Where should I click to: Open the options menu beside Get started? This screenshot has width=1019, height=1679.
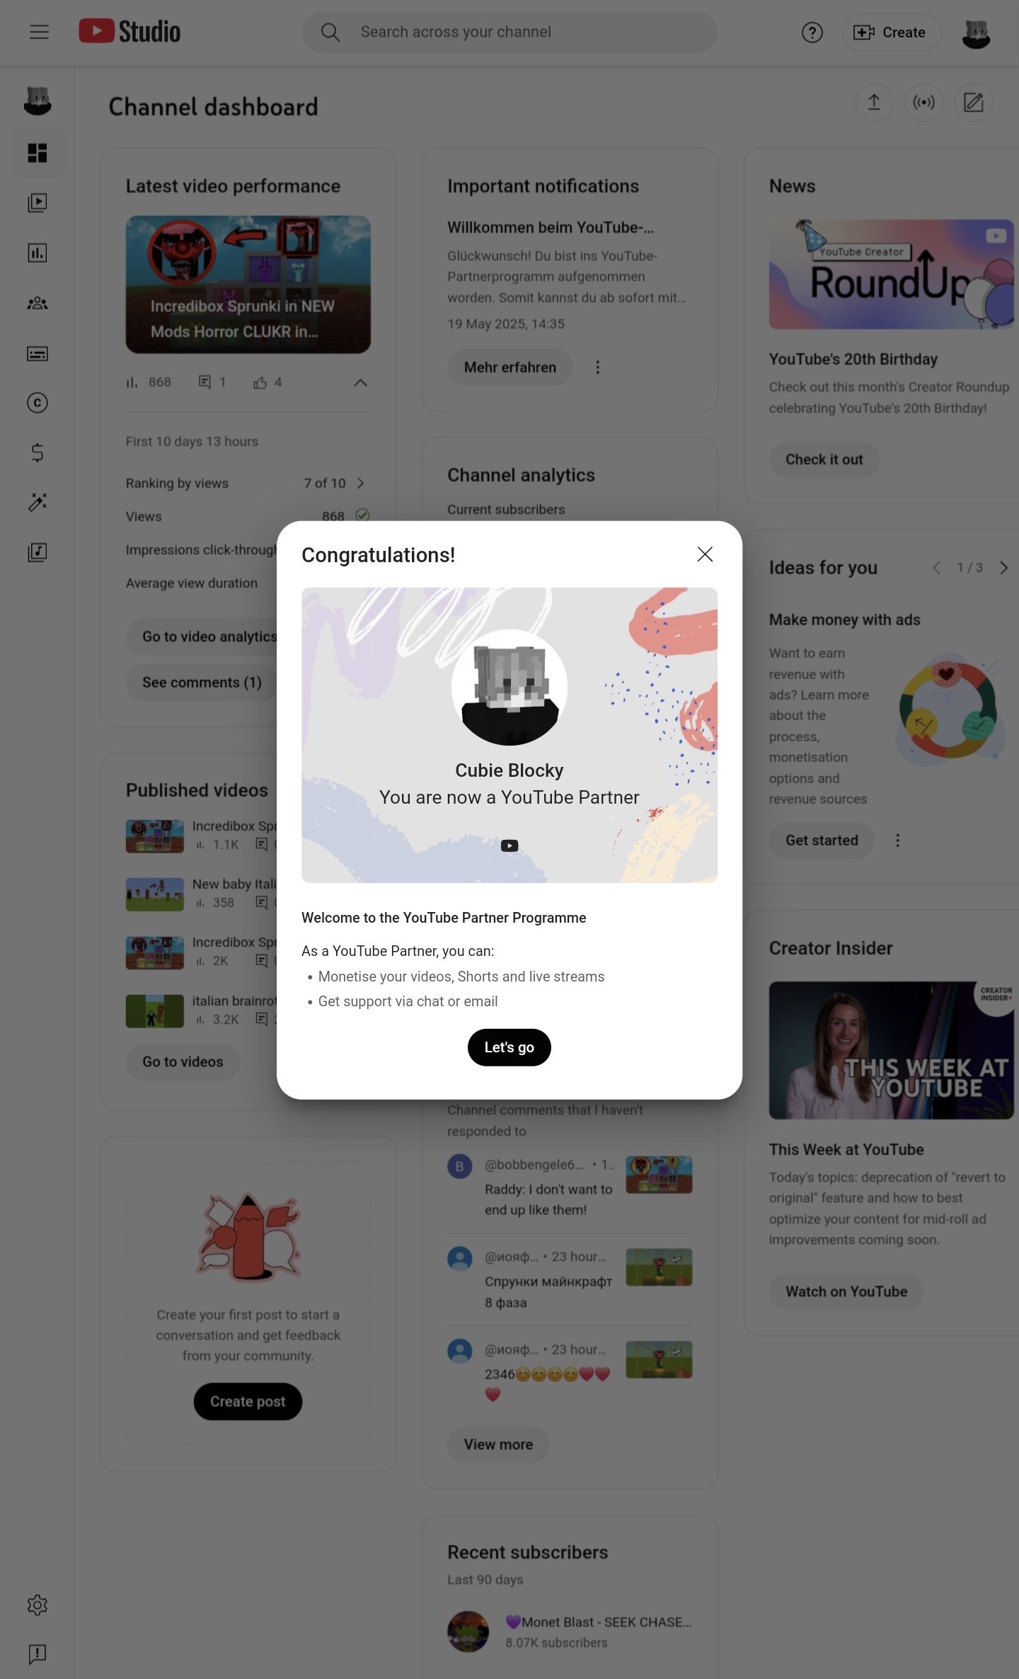(x=897, y=841)
